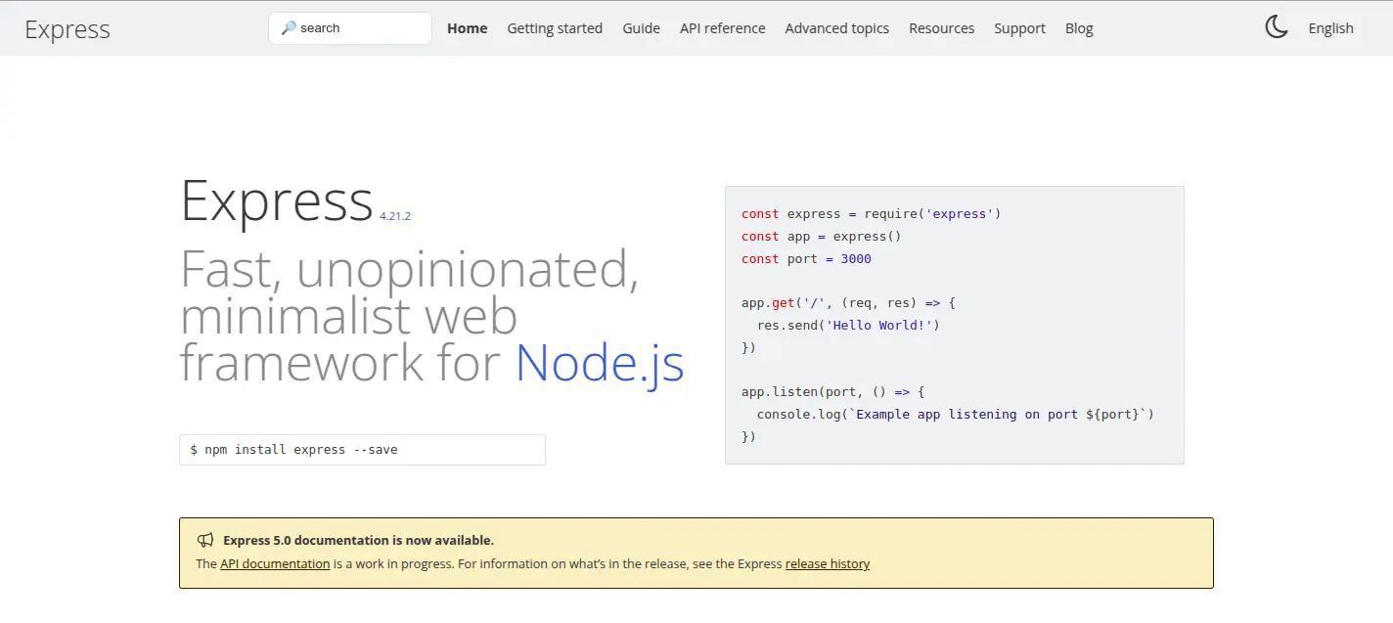Click the console.log example code line

coord(956,415)
